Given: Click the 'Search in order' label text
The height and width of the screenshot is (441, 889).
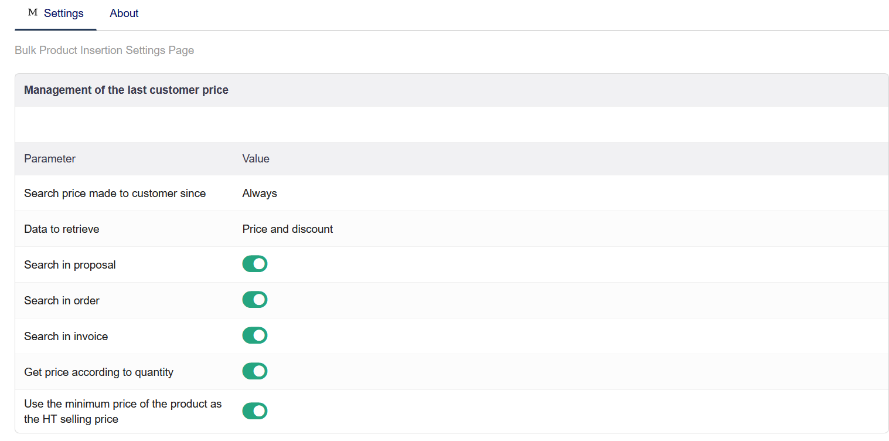Looking at the screenshot, I should tap(62, 301).
